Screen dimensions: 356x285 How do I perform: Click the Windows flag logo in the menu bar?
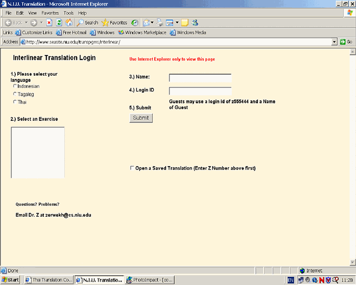tap(350, 12)
